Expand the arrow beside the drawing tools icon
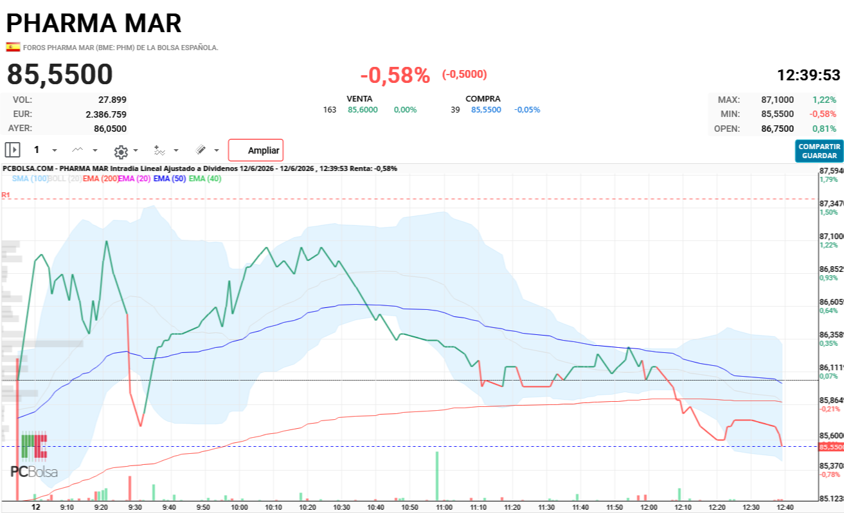The image size is (844, 513). click(x=217, y=150)
